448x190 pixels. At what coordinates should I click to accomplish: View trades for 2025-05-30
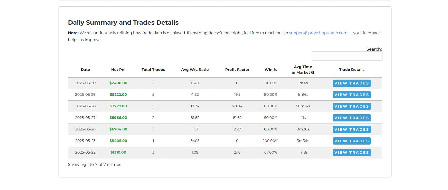pyautogui.click(x=352, y=83)
